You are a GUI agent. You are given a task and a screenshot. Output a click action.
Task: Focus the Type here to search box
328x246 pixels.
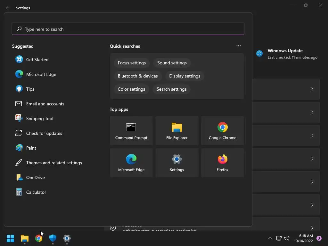click(128, 29)
